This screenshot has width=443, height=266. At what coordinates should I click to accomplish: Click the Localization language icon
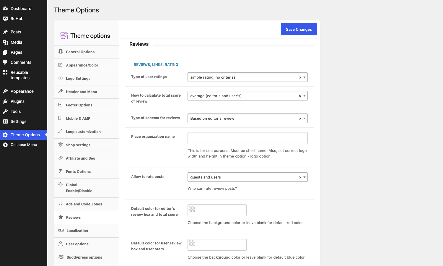coord(61,230)
